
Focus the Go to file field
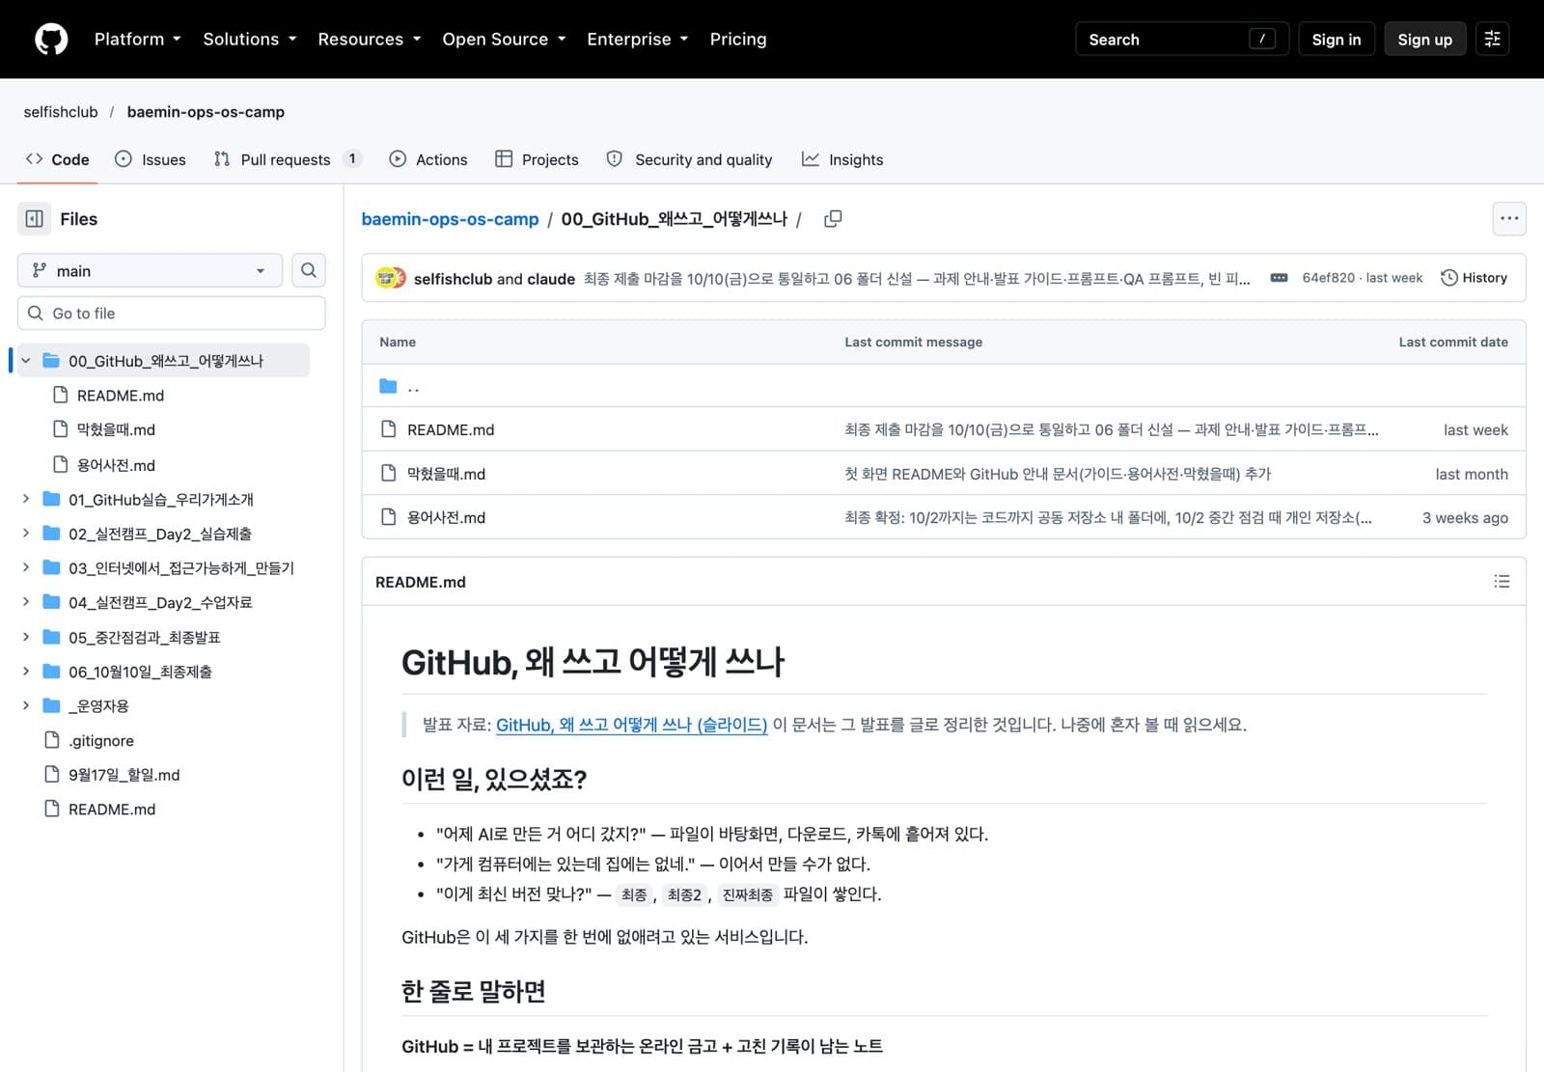click(172, 314)
